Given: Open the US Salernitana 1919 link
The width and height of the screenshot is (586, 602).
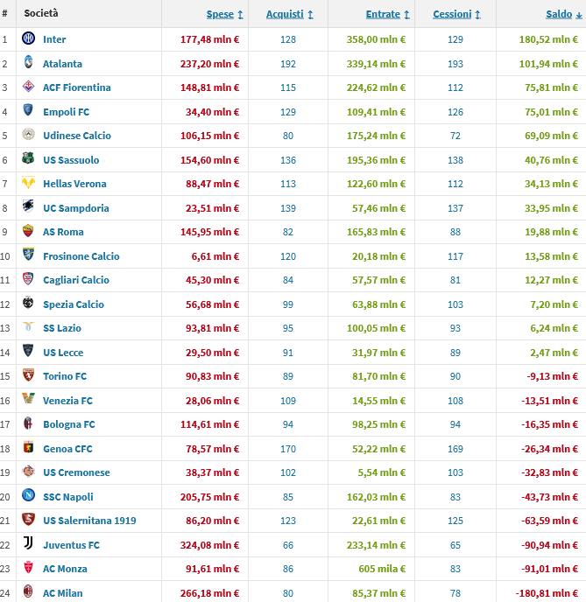Looking at the screenshot, I should tap(89, 521).
